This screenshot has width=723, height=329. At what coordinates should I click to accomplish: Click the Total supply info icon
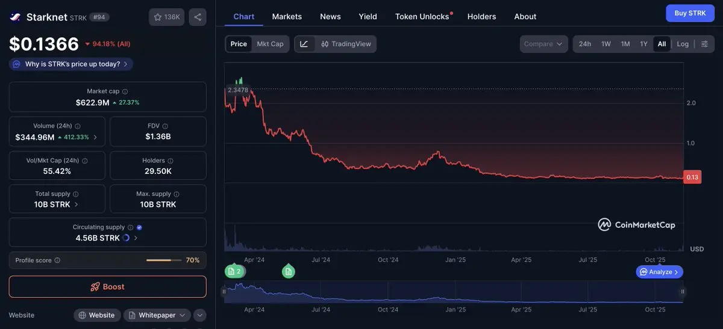(75, 194)
